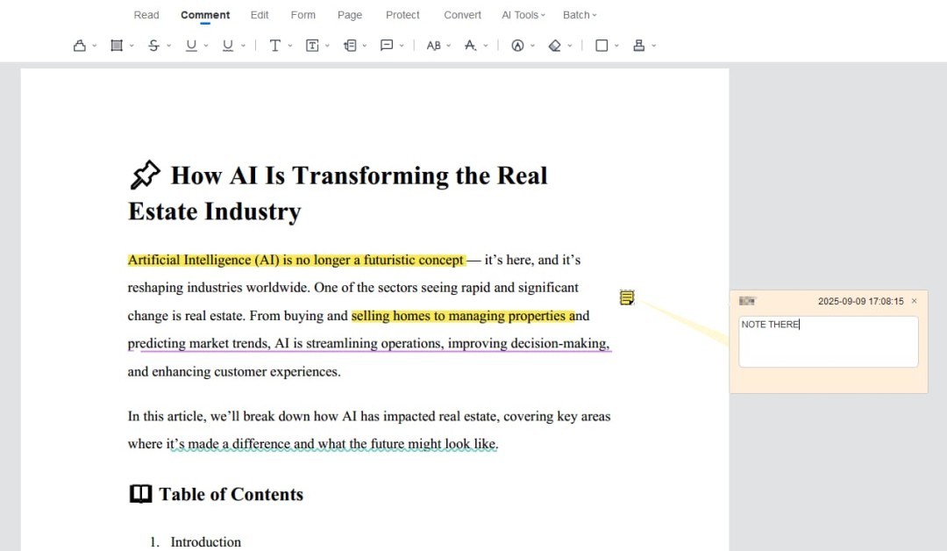Expand the highlighter options arrow

click(x=94, y=47)
